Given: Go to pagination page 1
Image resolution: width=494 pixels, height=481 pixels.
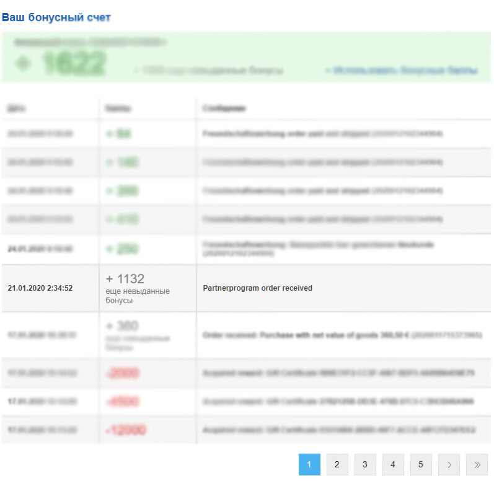Looking at the screenshot, I should pos(309,464).
